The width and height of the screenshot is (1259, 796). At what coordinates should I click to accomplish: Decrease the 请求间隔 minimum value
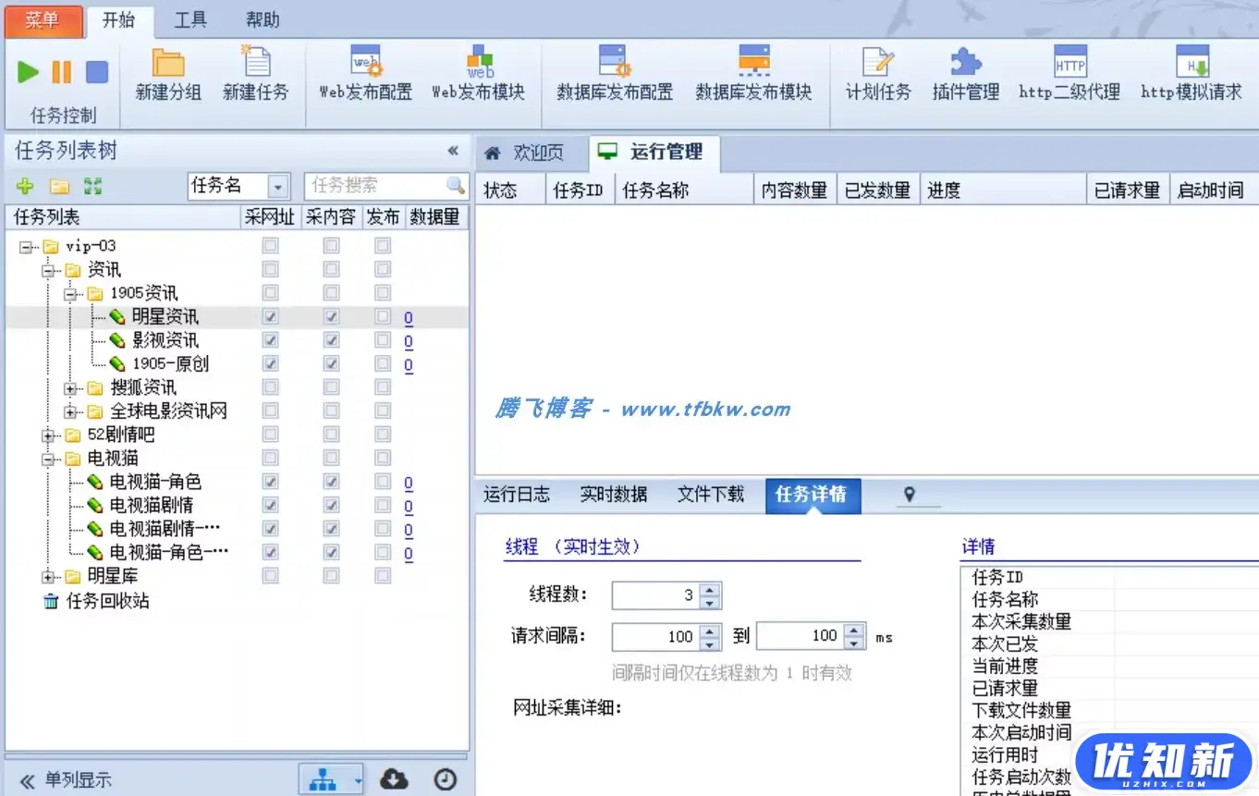[x=710, y=643]
